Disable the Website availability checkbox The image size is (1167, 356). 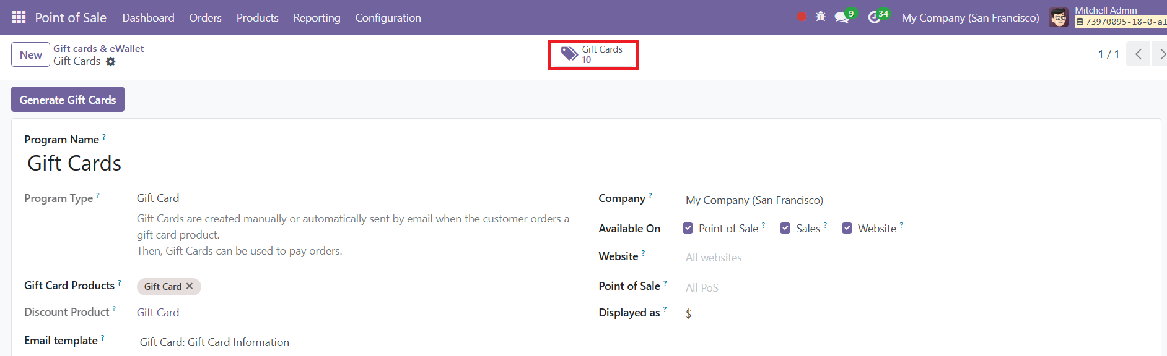[847, 228]
